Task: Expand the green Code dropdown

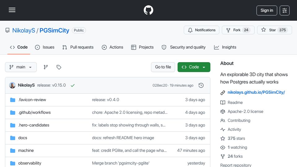Action: 194,67
